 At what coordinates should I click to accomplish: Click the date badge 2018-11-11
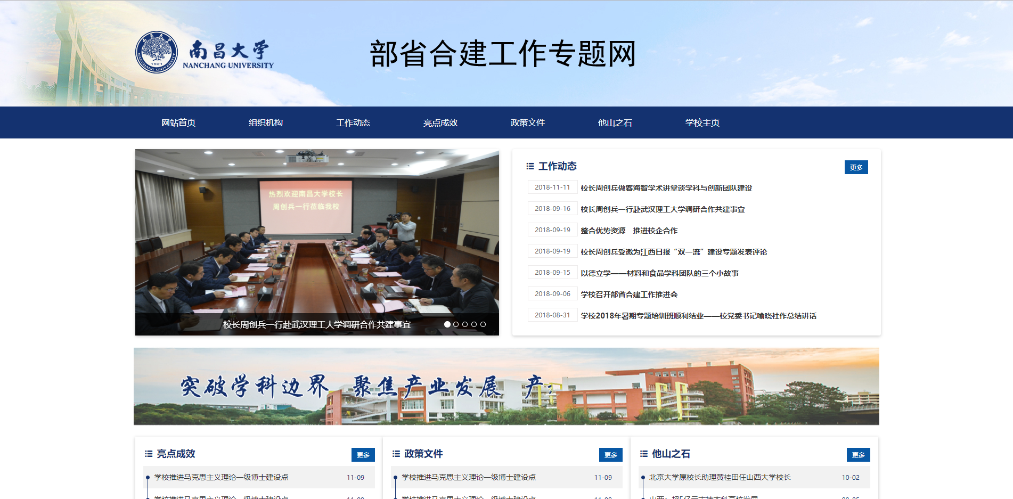(552, 187)
